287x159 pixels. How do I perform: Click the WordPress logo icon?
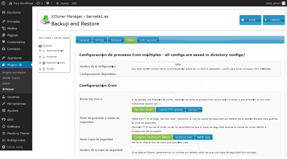tap(3, 3)
